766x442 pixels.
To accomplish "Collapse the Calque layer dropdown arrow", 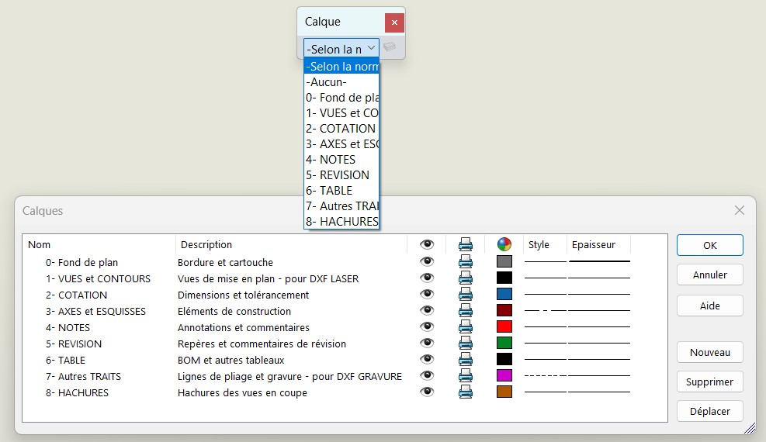I will (x=371, y=48).
